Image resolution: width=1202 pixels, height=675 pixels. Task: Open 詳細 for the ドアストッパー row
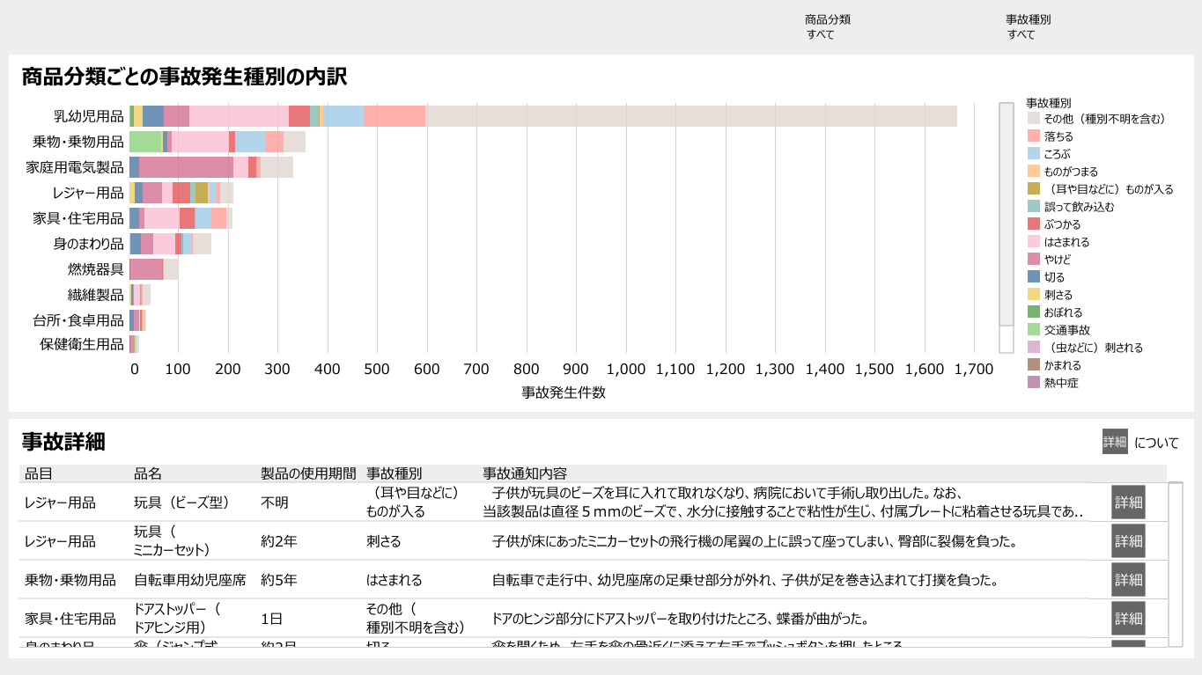[x=1128, y=619]
